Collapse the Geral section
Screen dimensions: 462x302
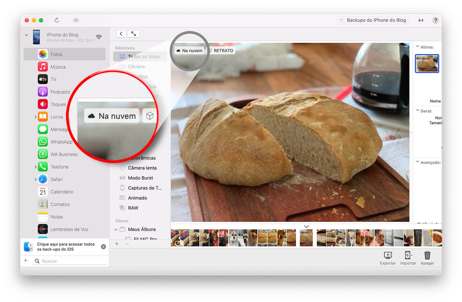point(418,111)
